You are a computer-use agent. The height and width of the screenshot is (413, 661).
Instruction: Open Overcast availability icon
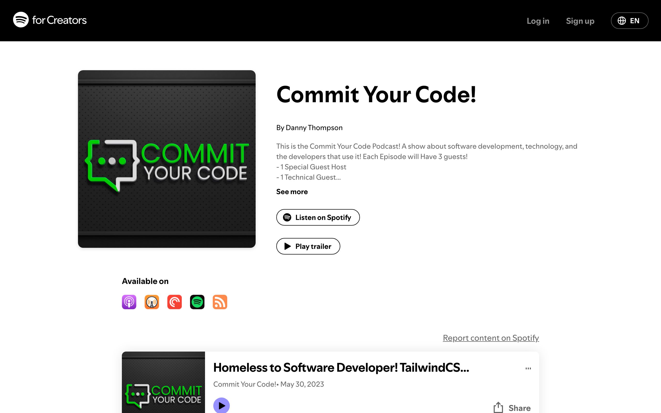tap(152, 302)
